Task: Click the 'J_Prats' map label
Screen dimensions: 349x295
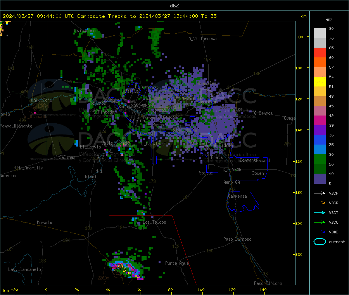Action: tap(215, 157)
